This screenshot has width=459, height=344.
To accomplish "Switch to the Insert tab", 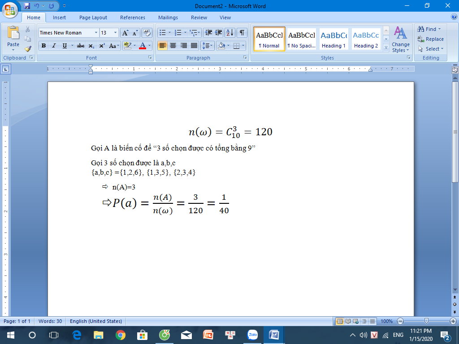I will coord(59,17).
